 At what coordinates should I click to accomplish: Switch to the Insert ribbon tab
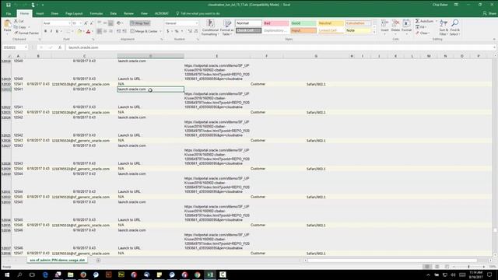pyautogui.click(x=40, y=14)
